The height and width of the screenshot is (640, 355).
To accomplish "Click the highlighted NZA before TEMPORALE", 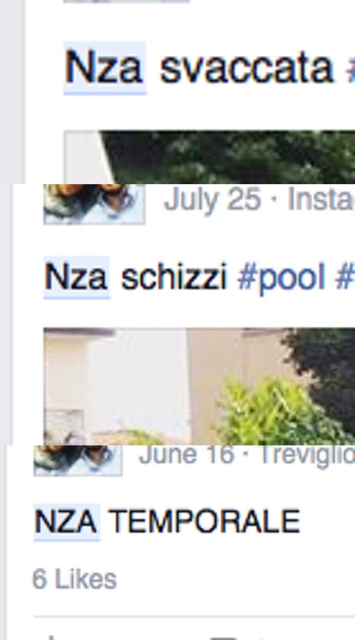I will tap(67, 522).
